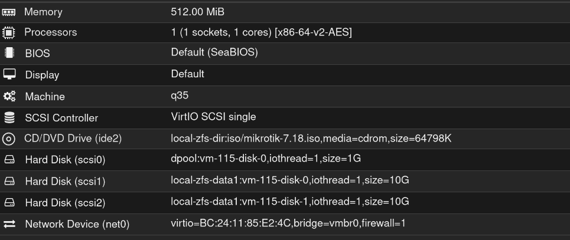Image resolution: width=570 pixels, height=240 pixels.
Task: Select the Memory row label
Action: click(43, 12)
